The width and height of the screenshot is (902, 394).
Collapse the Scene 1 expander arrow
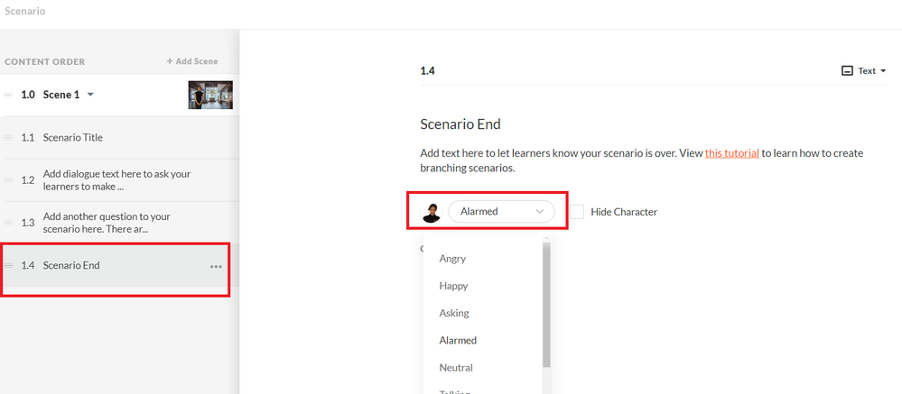click(x=90, y=95)
